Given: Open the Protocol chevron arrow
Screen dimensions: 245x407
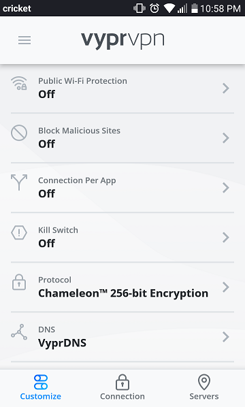Looking at the screenshot, I should pos(226,287).
